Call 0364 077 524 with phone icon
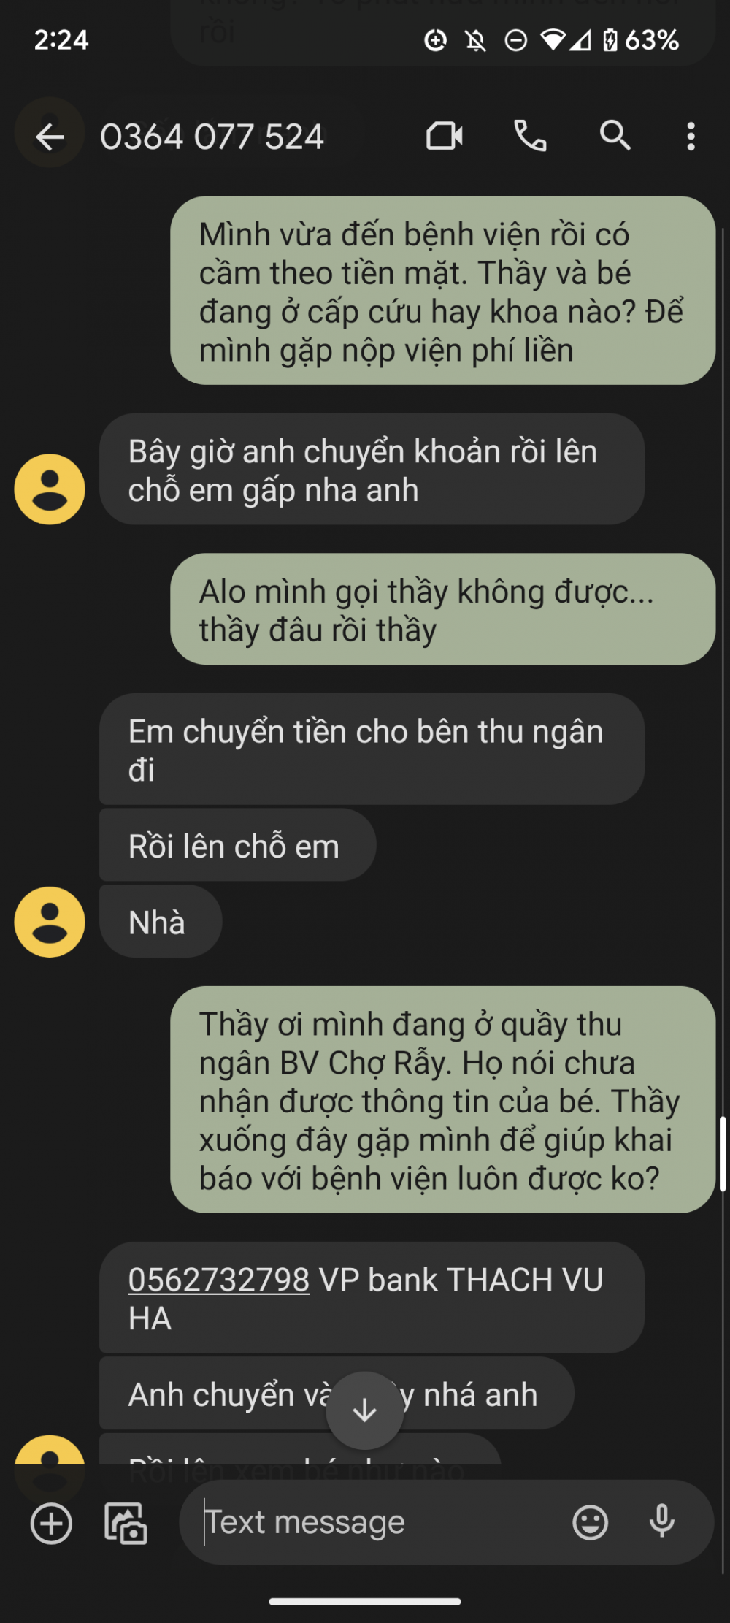730x1623 pixels. pos(531,136)
